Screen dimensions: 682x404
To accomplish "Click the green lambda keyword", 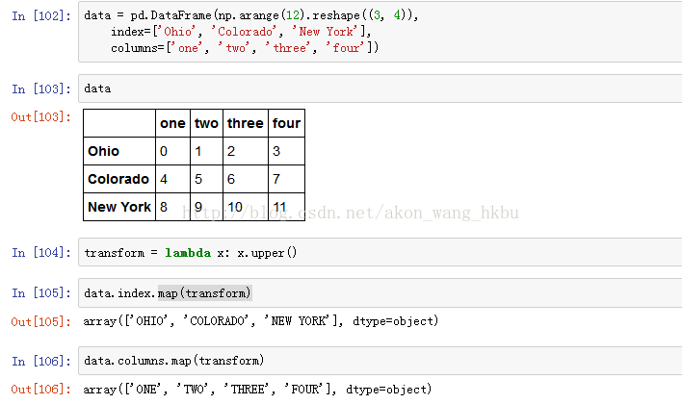I will 188,252.
